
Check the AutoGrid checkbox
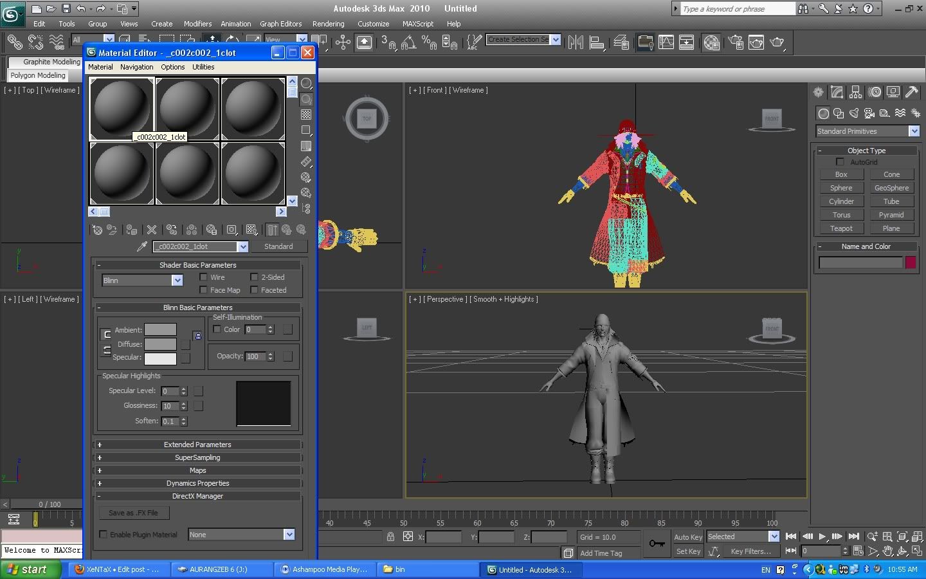coord(840,162)
